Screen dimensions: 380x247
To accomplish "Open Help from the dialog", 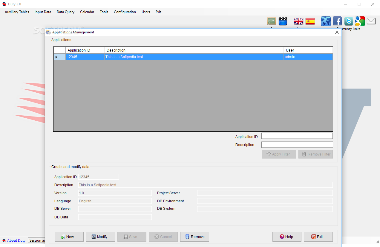I will pyautogui.click(x=287, y=237).
